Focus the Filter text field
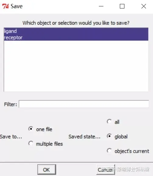153x176 pixels. (x=84, y=104)
